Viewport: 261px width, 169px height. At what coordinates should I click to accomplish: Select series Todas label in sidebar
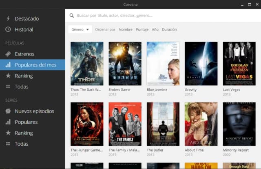[22, 144]
